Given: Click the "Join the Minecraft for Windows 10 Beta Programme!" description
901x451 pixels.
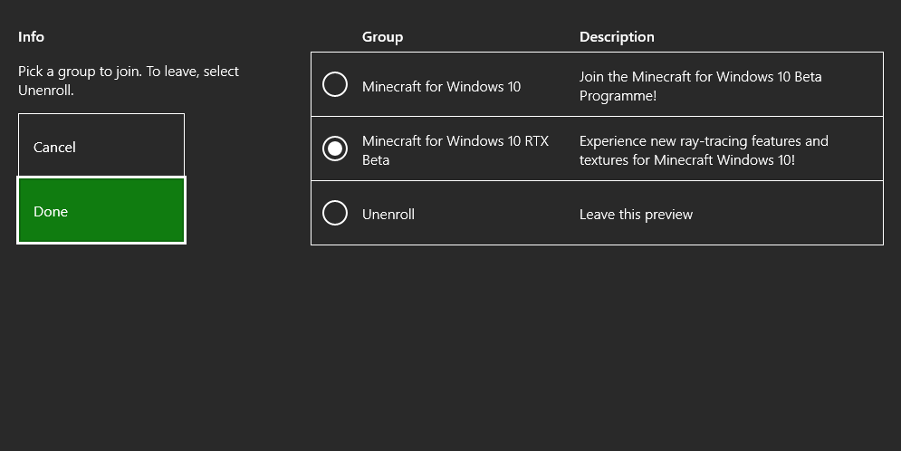Looking at the screenshot, I should [700, 85].
